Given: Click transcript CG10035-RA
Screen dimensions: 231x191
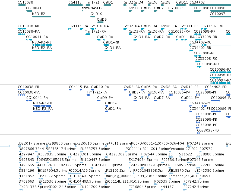Looking at the screenshot, I should point(179,32).
